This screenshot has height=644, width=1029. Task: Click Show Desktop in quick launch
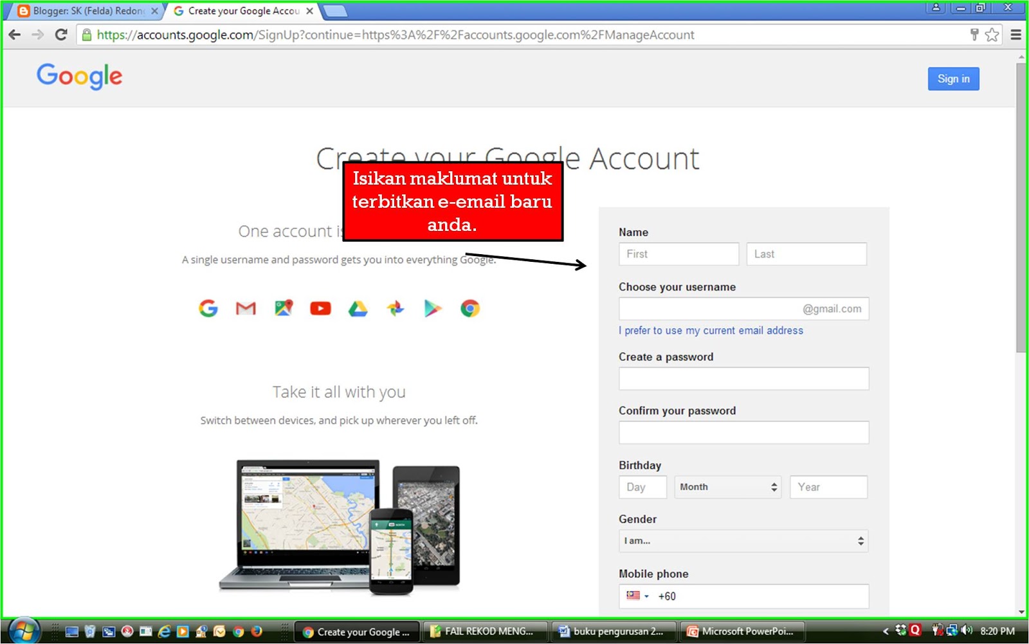pyautogui.click(x=71, y=632)
